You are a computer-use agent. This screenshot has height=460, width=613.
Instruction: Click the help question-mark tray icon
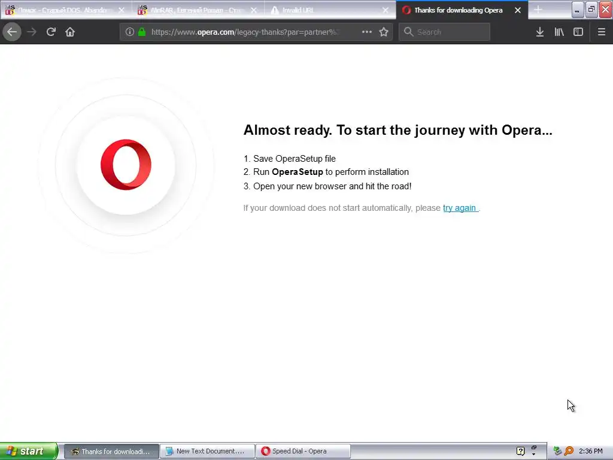tap(520, 451)
